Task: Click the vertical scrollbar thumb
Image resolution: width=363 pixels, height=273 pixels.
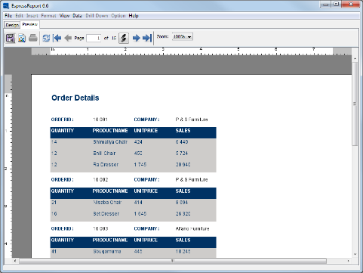Action: 355,104
